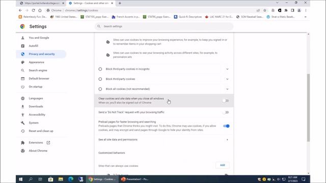Open the Chrome three-dot menu
326x183 pixels.
306,10
